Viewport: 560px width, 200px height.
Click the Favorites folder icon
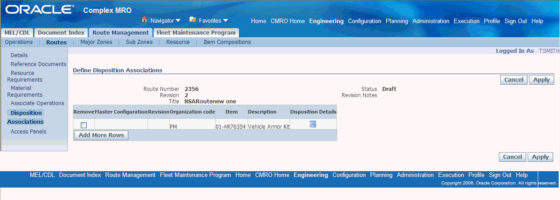click(x=192, y=20)
